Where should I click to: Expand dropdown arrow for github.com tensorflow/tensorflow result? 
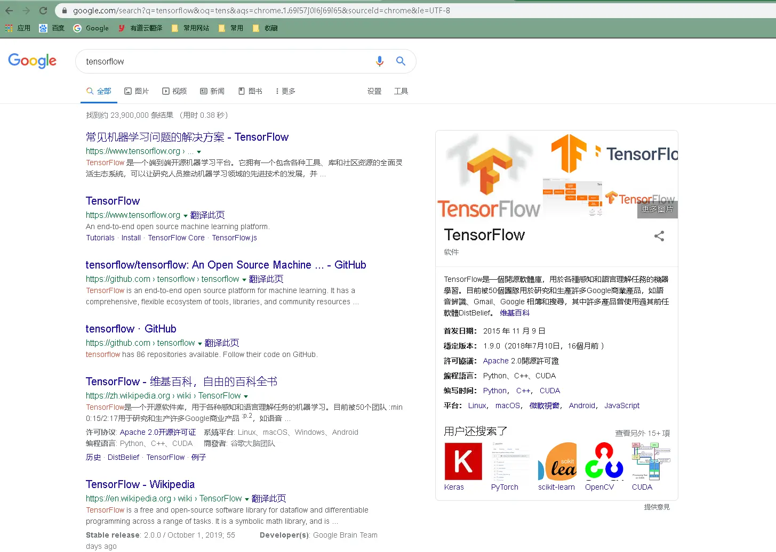pos(244,280)
